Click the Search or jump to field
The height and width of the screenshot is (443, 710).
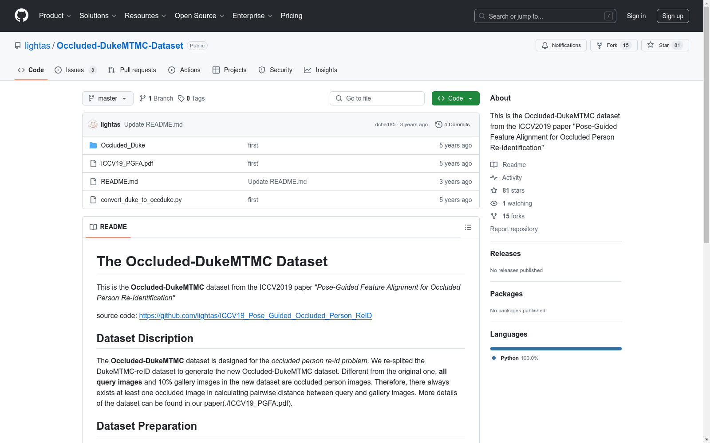(x=545, y=16)
